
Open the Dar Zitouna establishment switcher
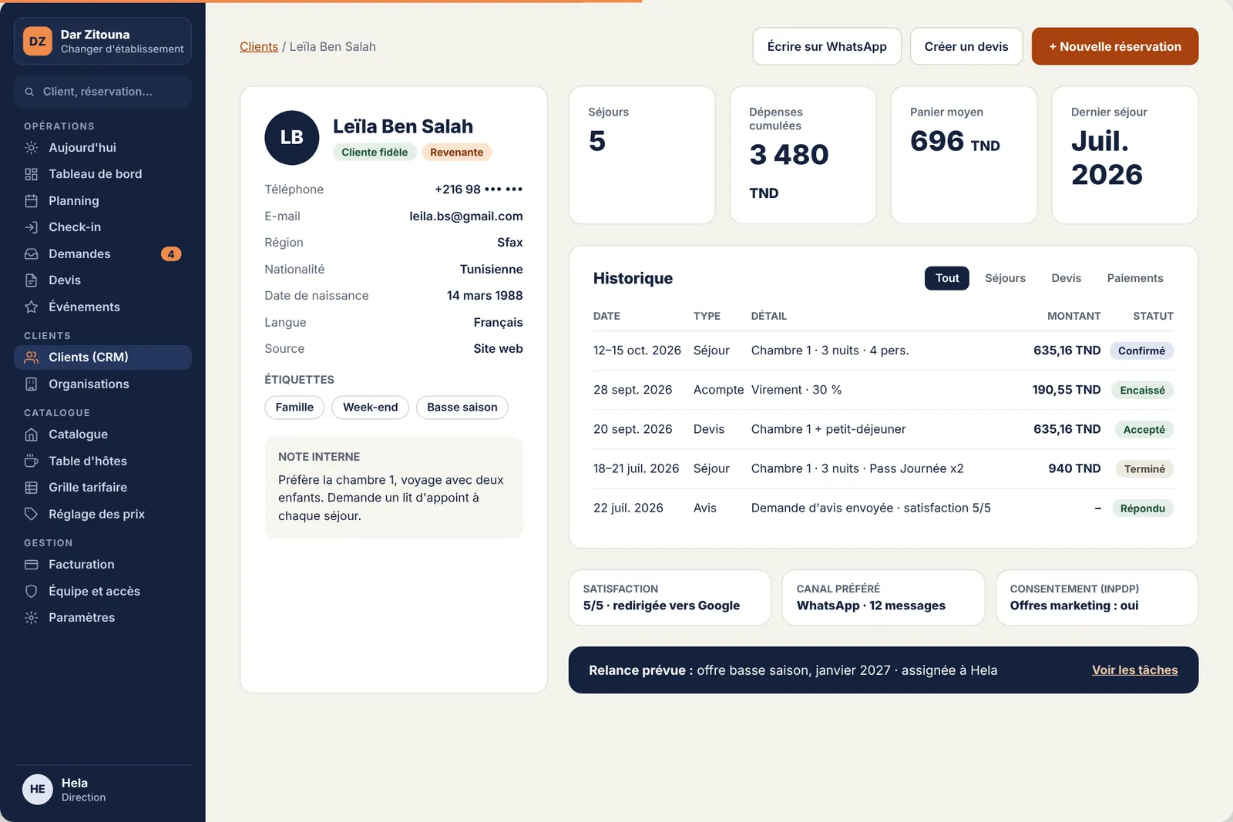[x=102, y=42]
